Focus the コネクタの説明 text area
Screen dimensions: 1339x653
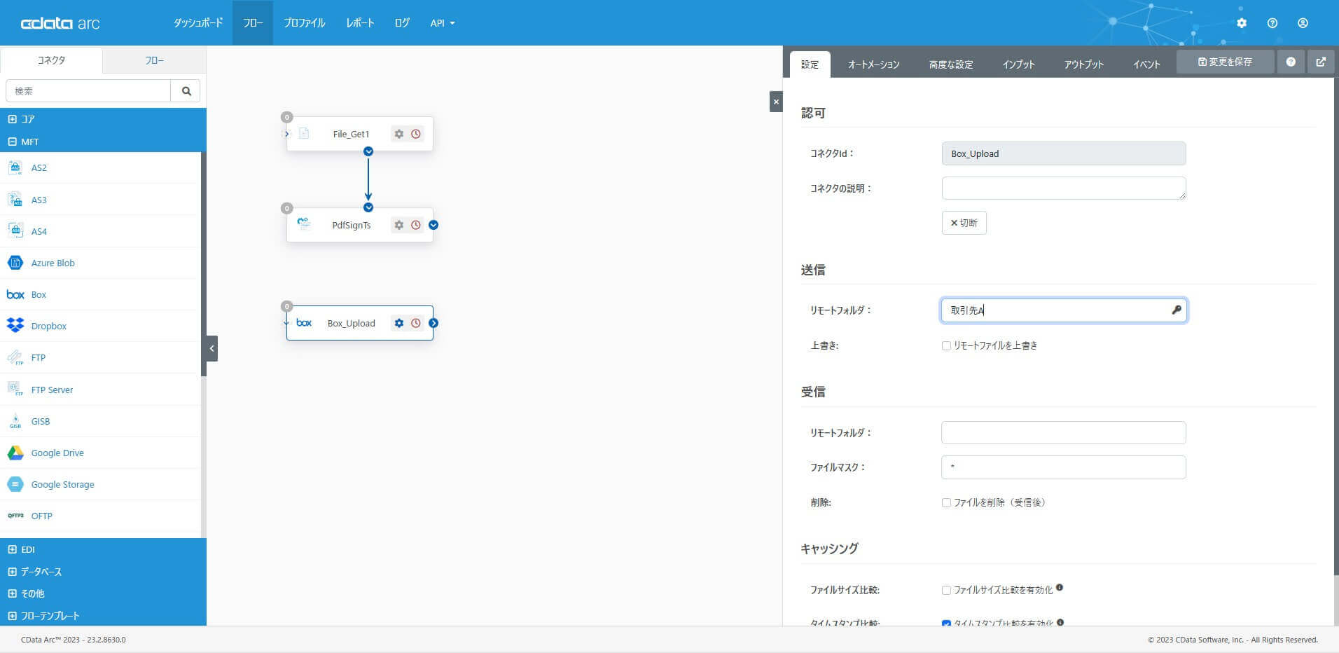tap(1064, 188)
